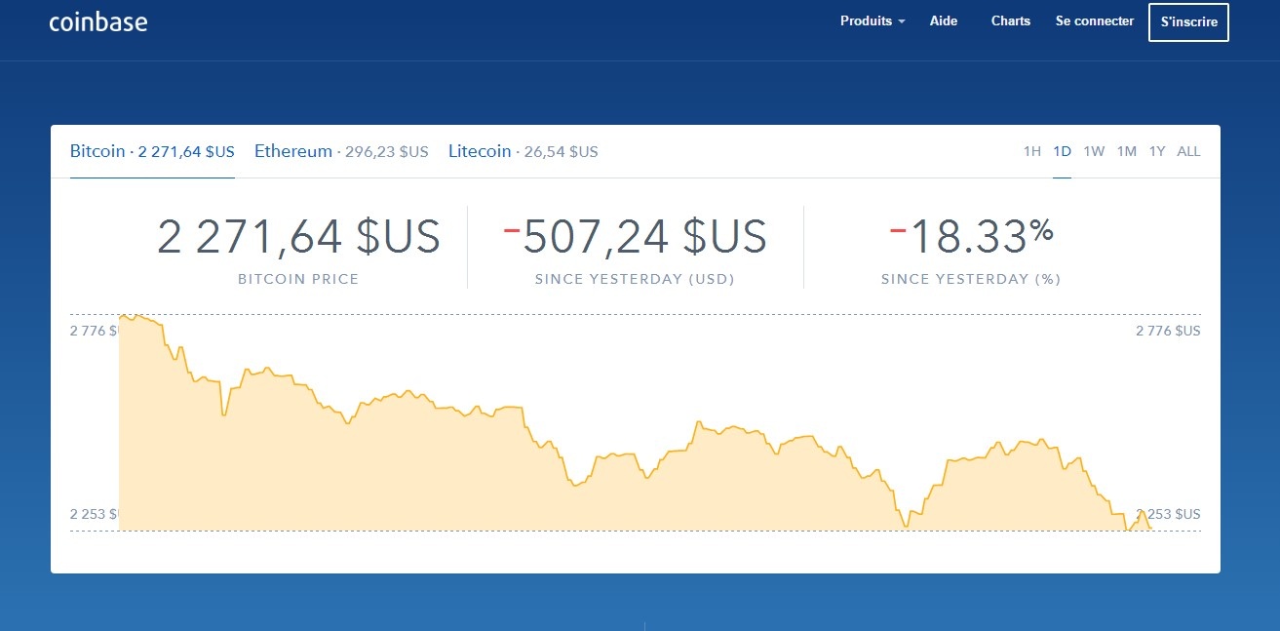Click the Produits dropdown chevron arrow
The image size is (1280, 631).
click(902, 20)
